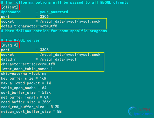
Task: Click the read_buffer_size = 256K line
Action: tap(26, 102)
